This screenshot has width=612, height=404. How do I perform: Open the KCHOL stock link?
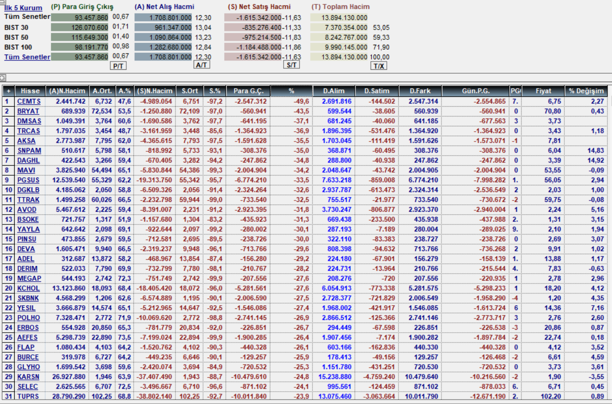coord(29,288)
